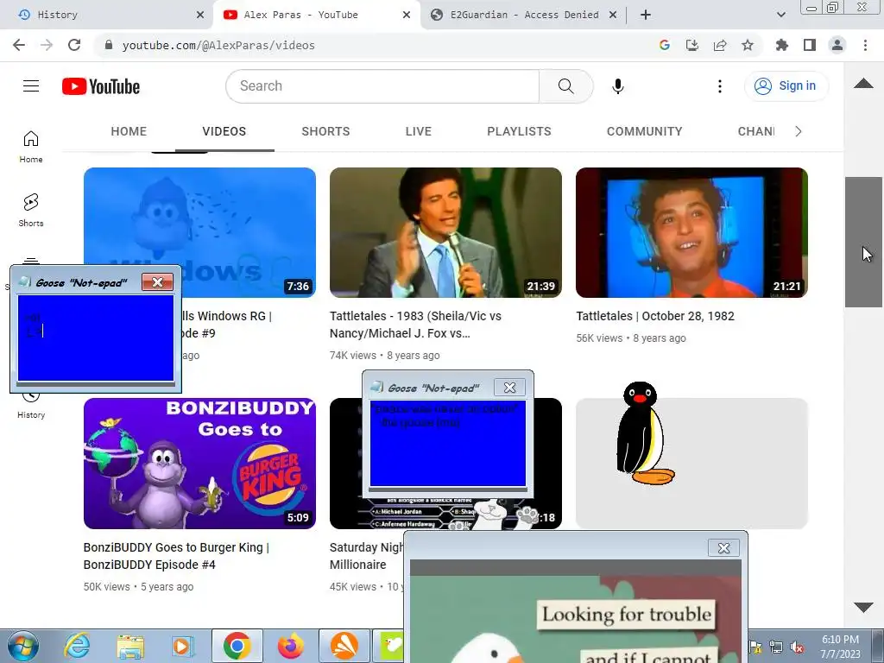Open the Chrome profile avatar

pyautogui.click(x=837, y=45)
